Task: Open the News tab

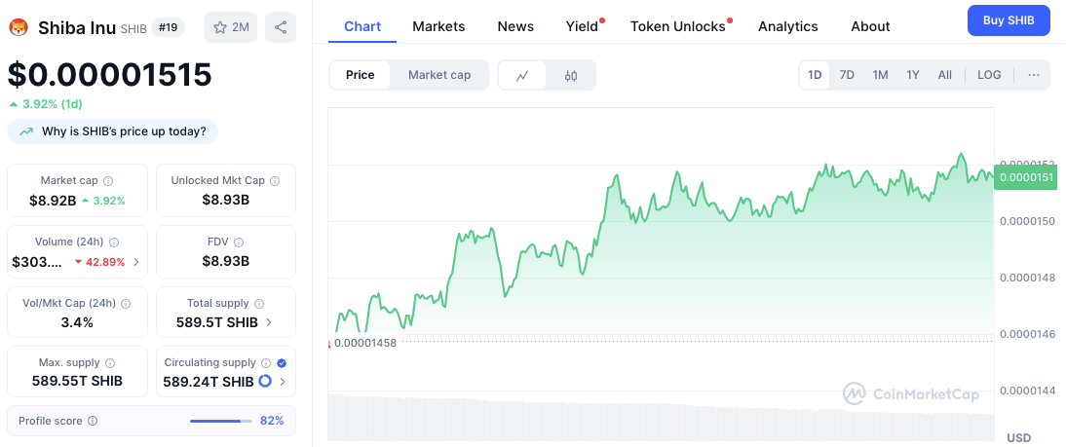Action: (x=515, y=26)
